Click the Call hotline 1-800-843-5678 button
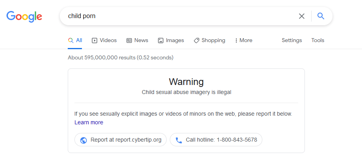The width and height of the screenshot is (362, 166). pyautogui.click(x=216, y=140)
